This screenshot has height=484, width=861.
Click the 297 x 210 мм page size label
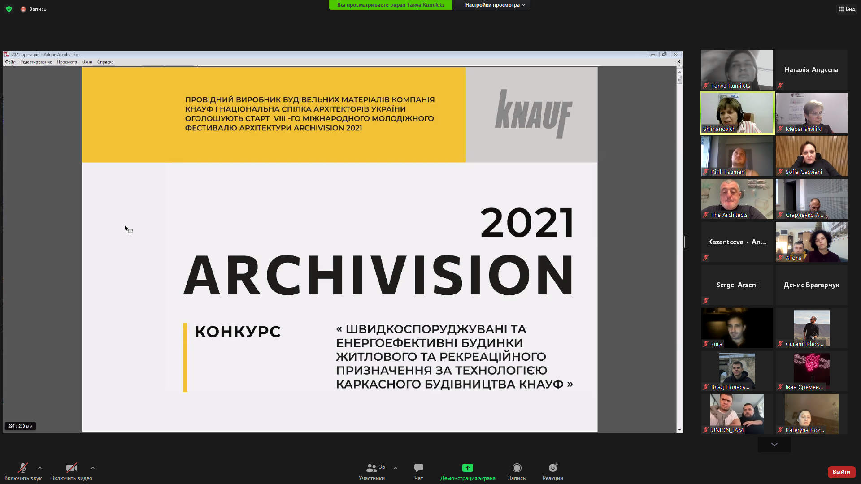click(20, 426)
